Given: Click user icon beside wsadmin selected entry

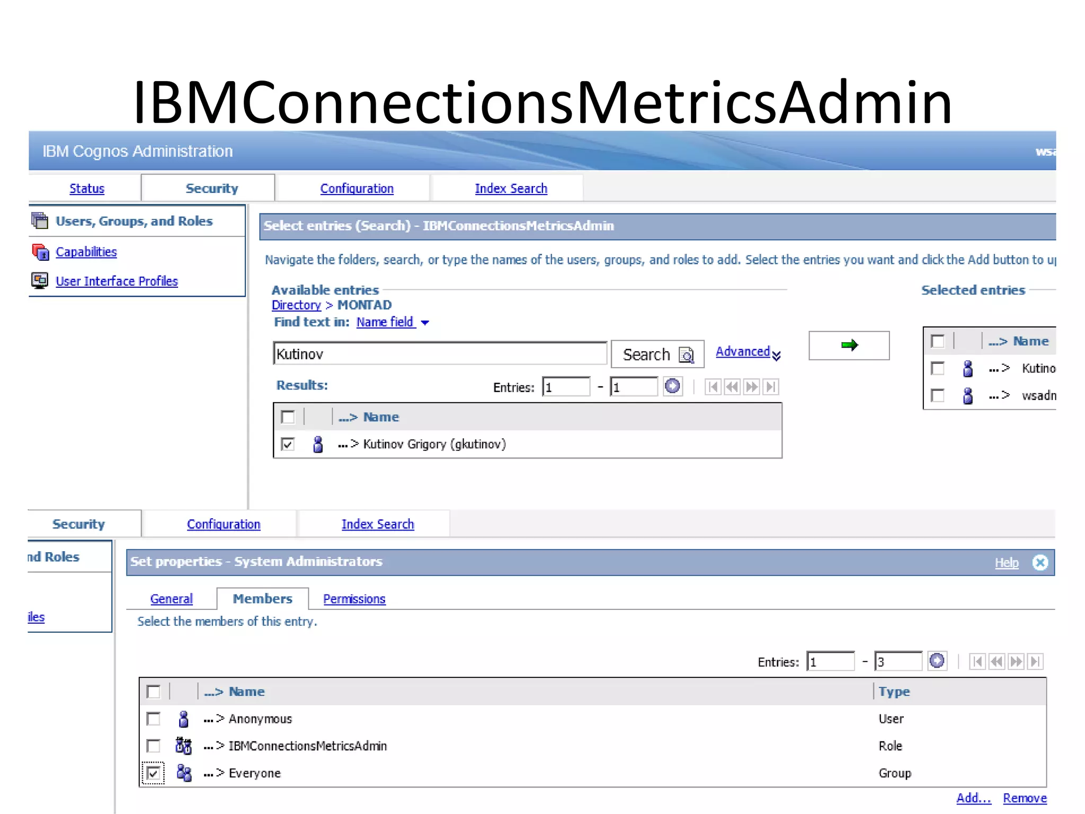Looking at the screenshot, I should [968, 396].
